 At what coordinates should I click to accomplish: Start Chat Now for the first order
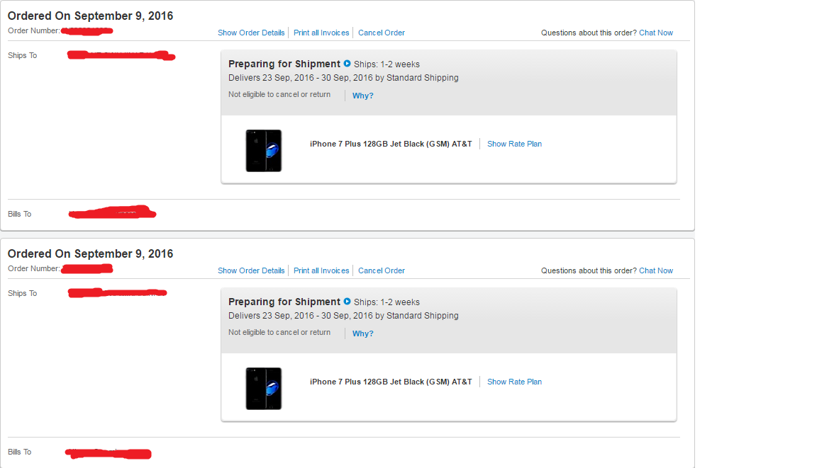pos(656,33)
